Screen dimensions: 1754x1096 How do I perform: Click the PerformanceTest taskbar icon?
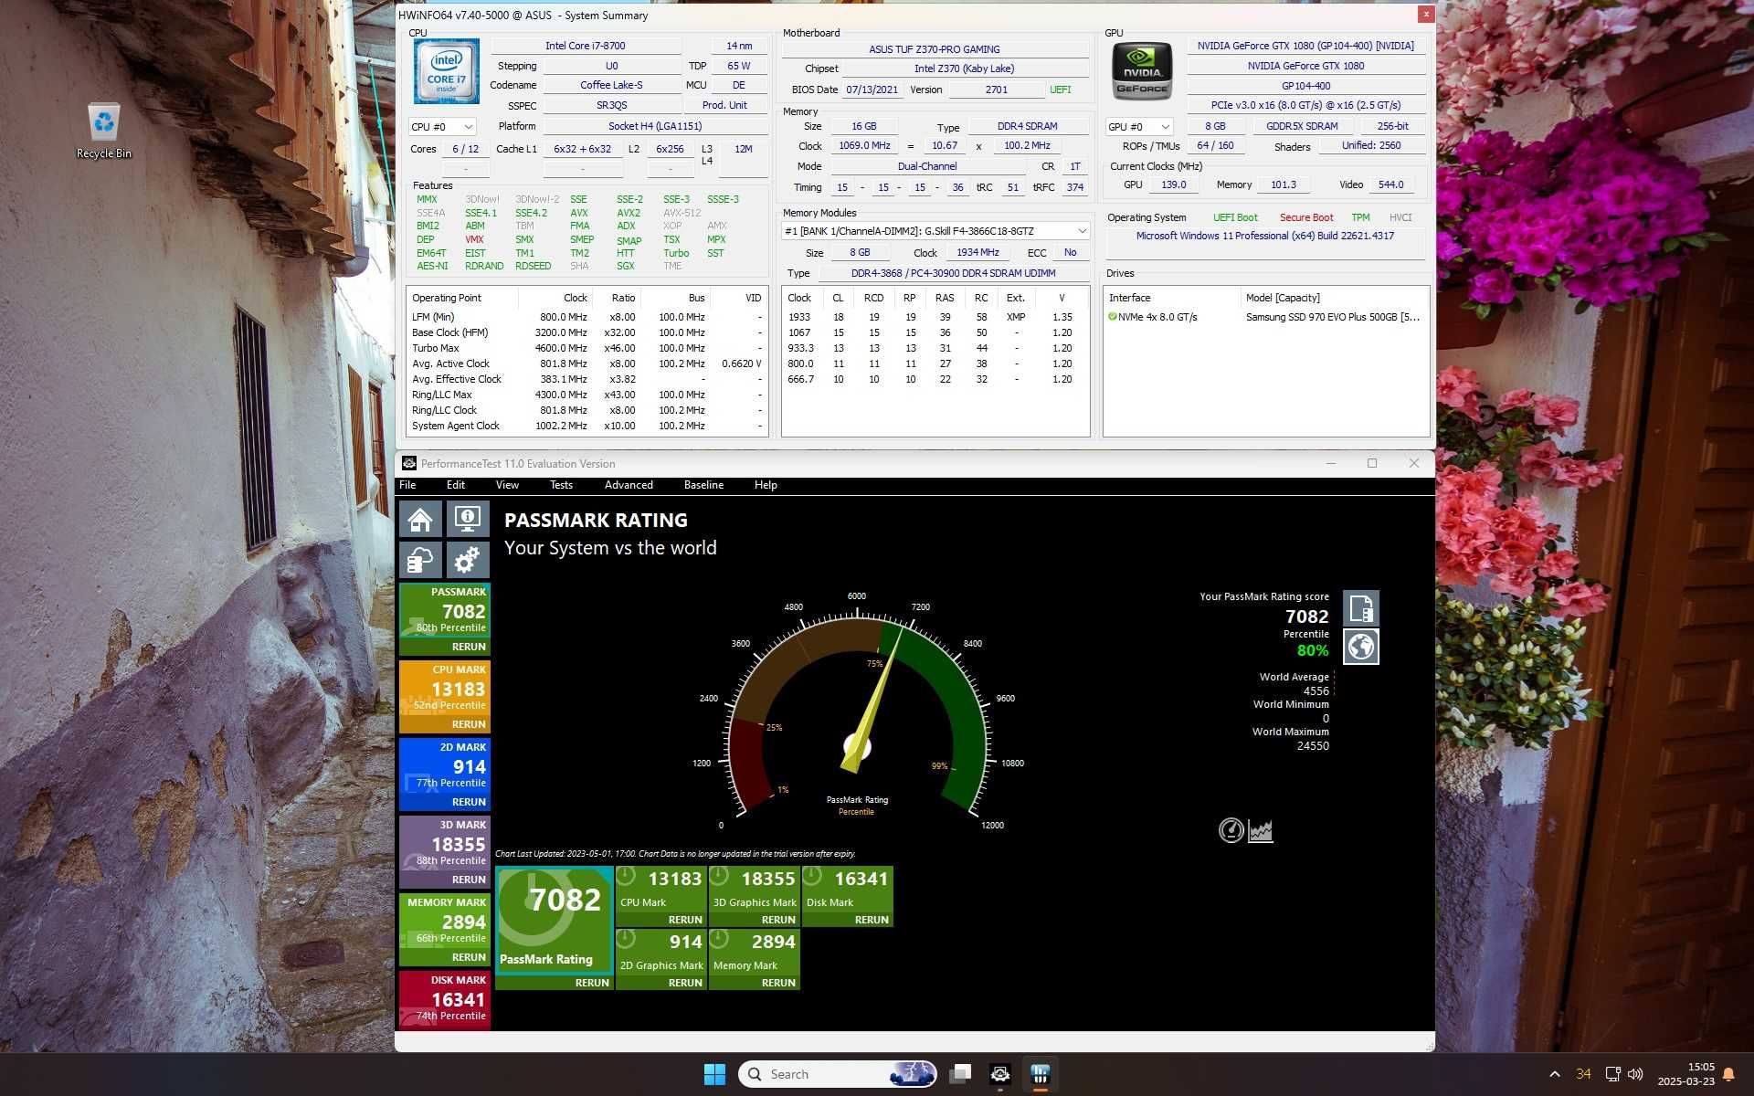tap(1000, 1074)
